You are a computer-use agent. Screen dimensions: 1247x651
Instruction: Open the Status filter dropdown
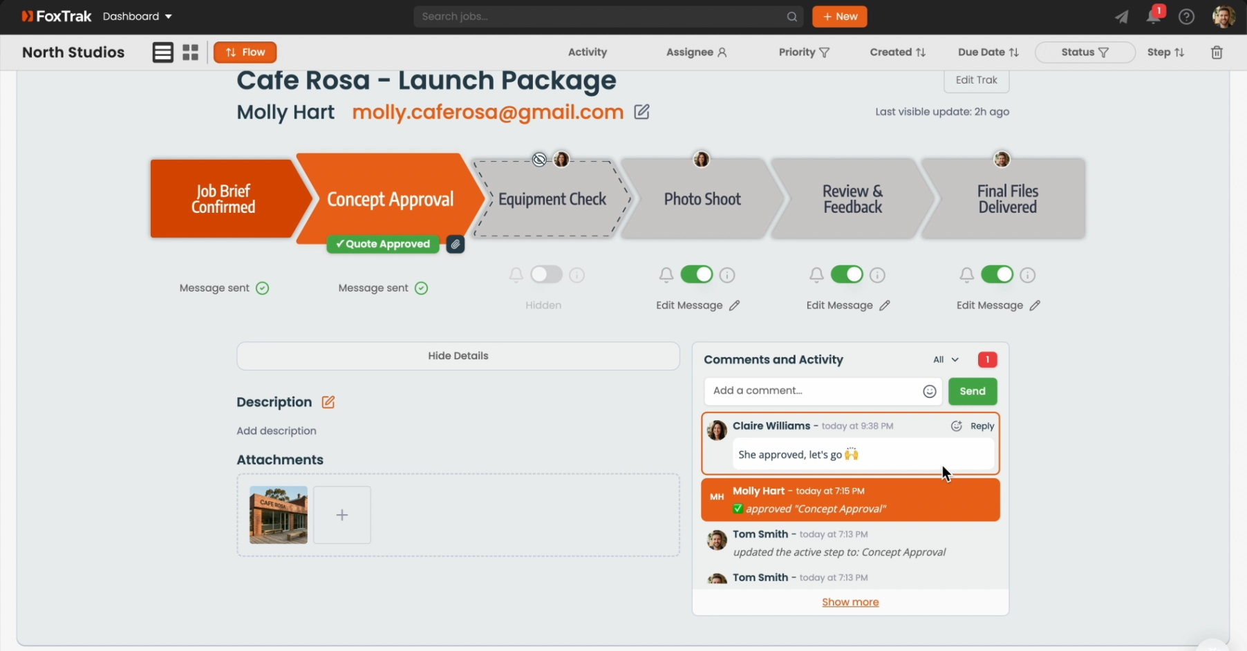click(1085, 53)
